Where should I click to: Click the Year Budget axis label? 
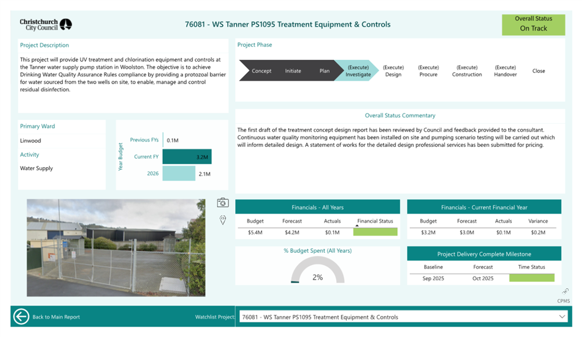tap(120, 157)
